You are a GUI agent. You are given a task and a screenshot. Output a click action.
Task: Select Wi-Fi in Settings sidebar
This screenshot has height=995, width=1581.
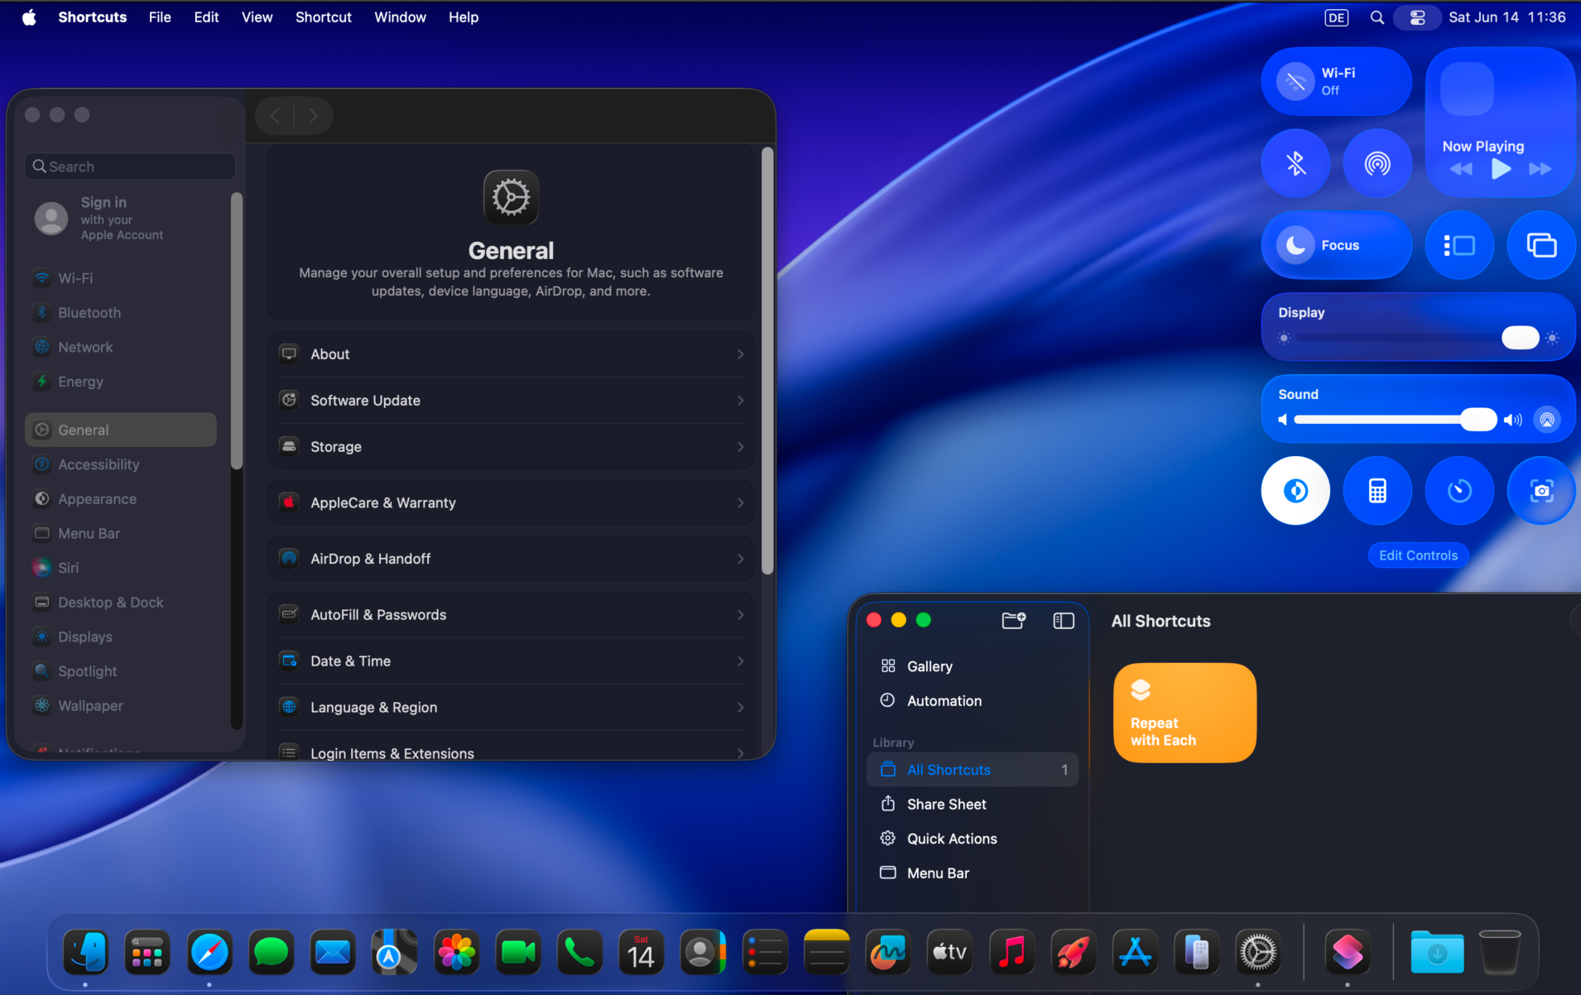tap(122, 278)
